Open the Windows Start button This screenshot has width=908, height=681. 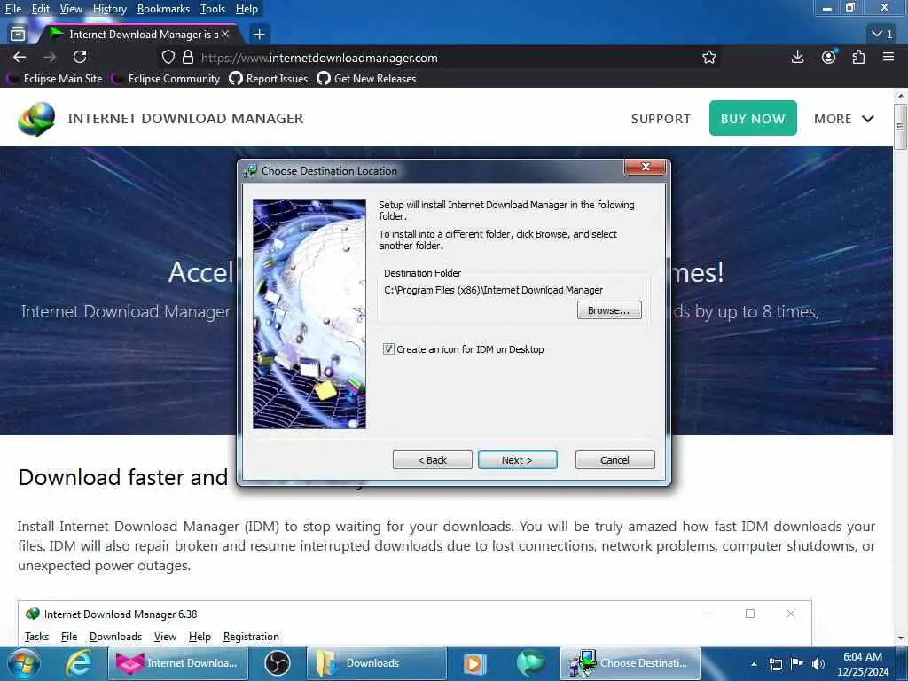tap(24, 663)
